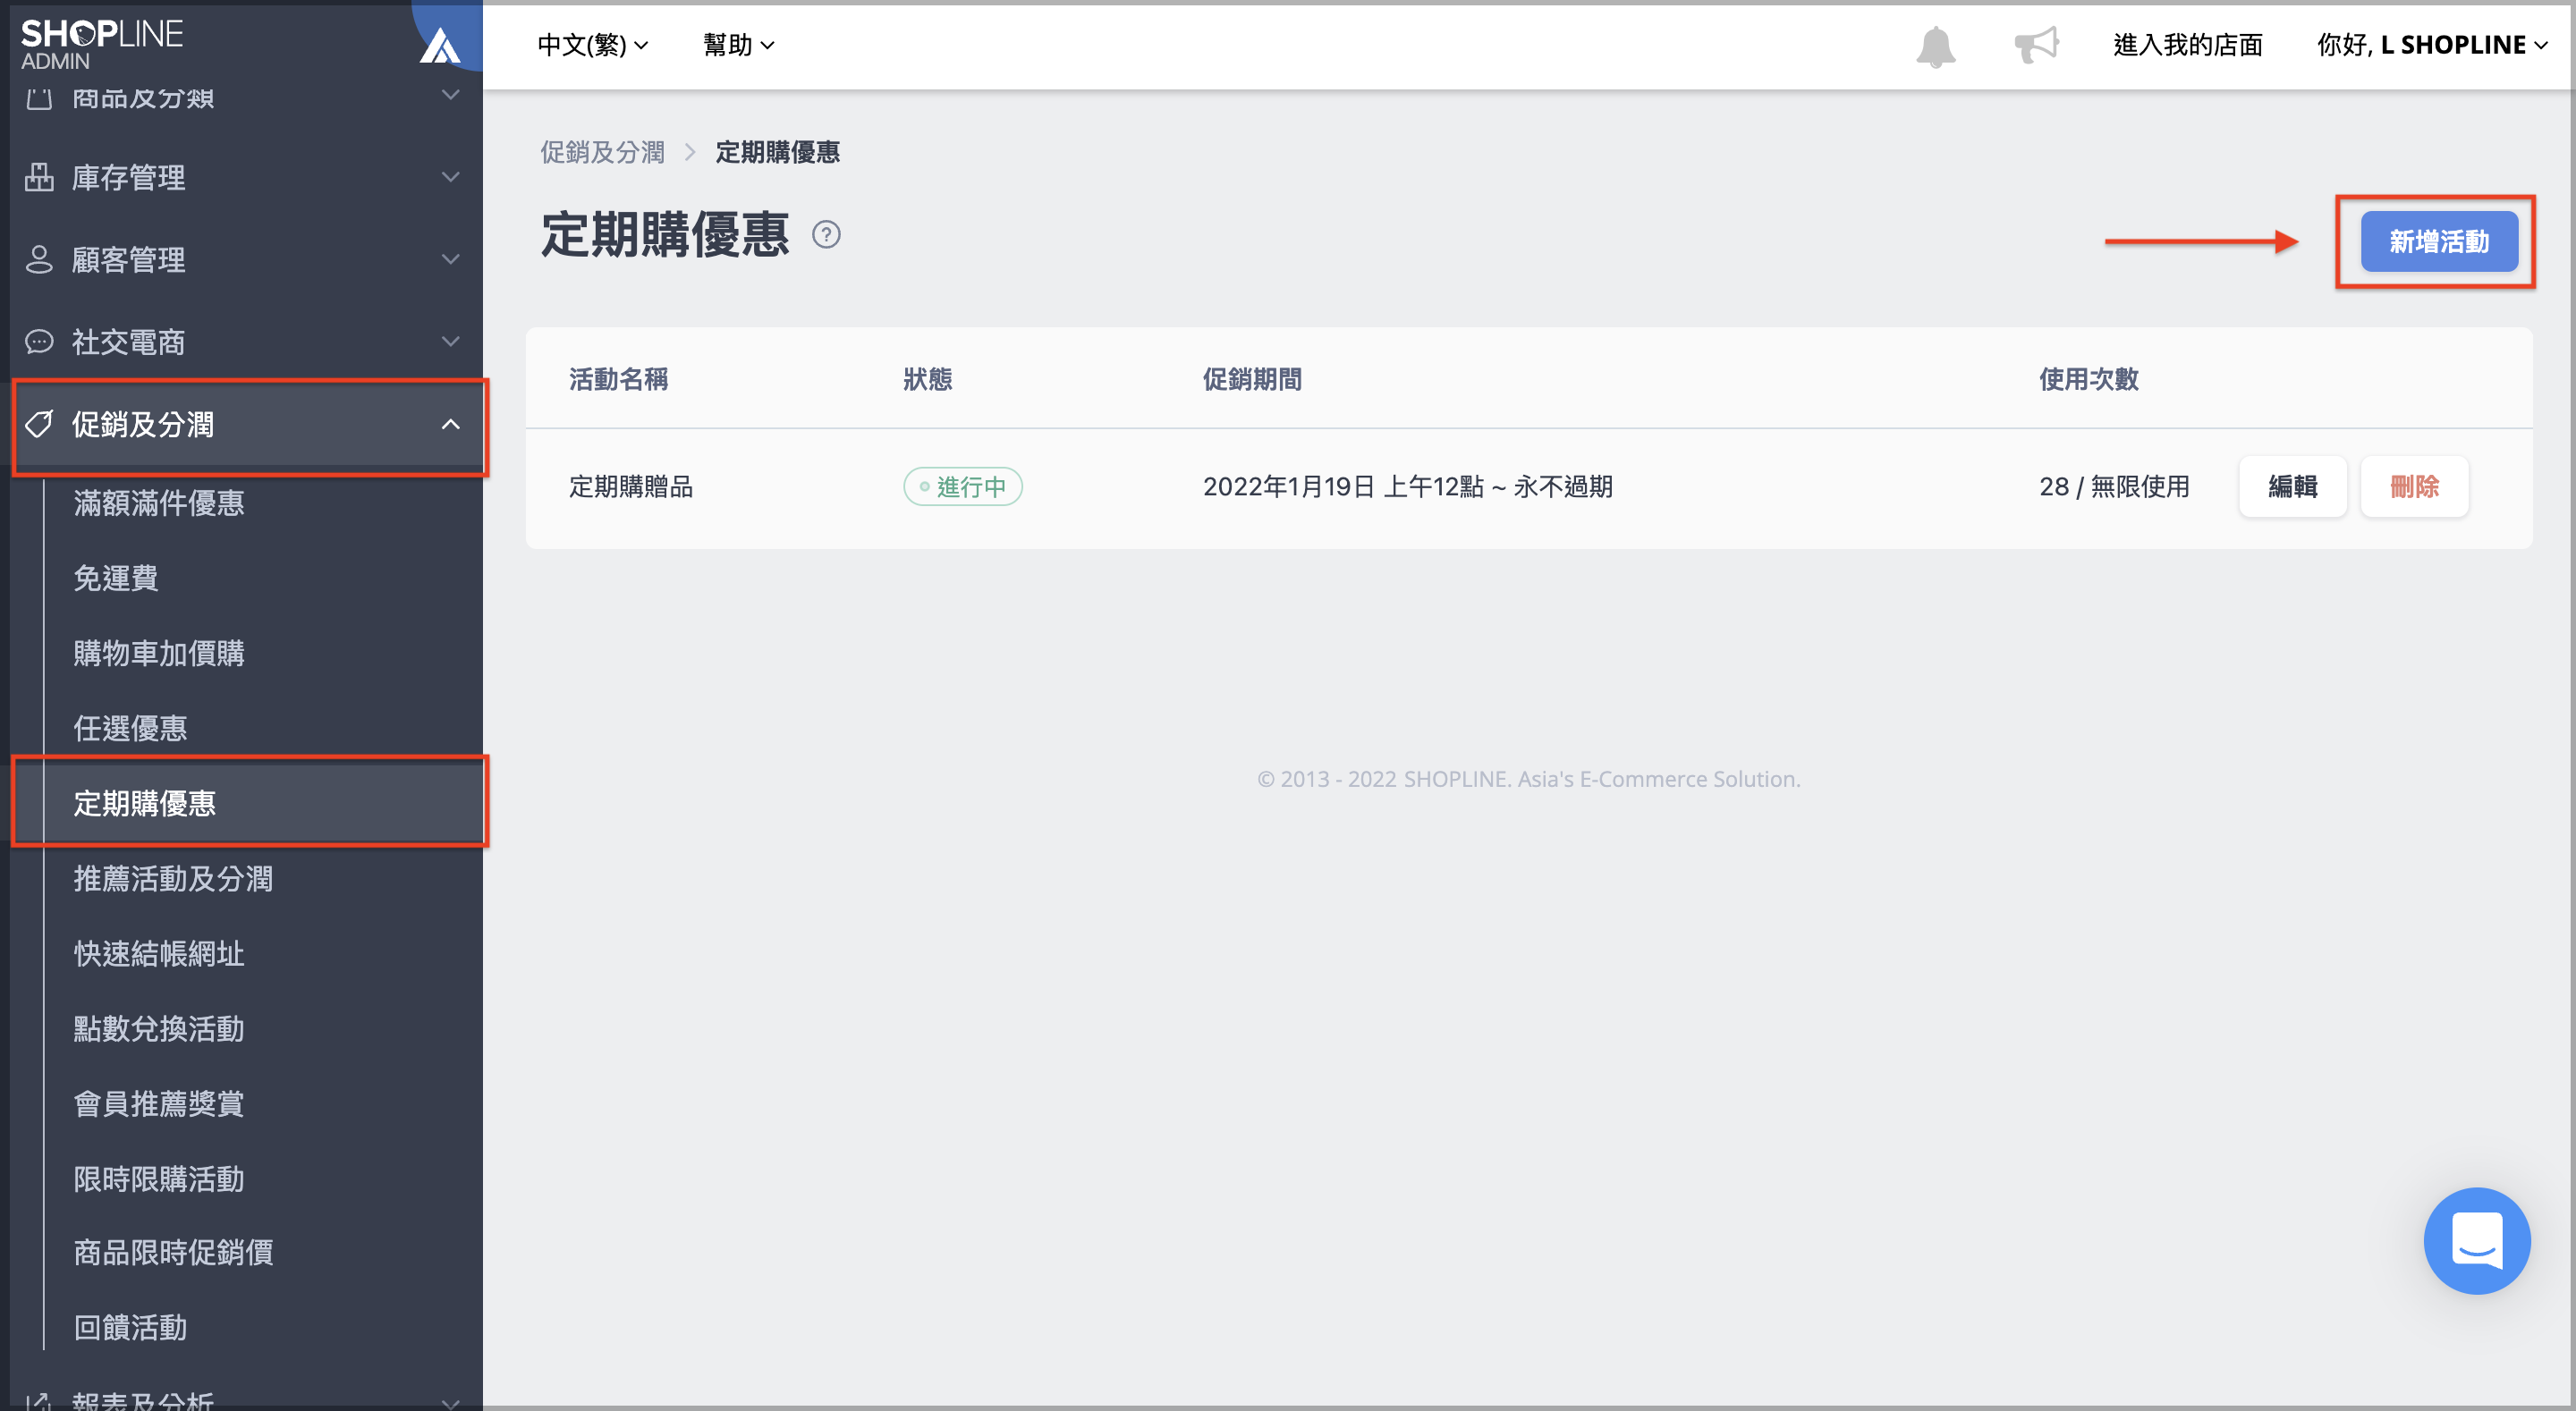This screenshot has height=1411, width=2576.
Task: Click the 定期購贈品 campaign name
Action: [x=631, y=487]
